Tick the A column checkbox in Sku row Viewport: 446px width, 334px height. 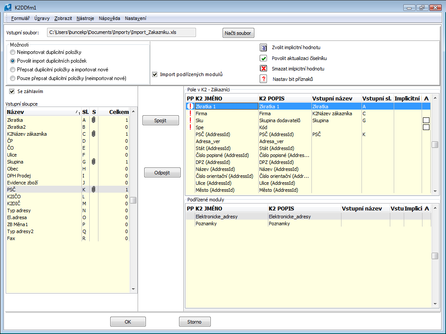(426, 120)
